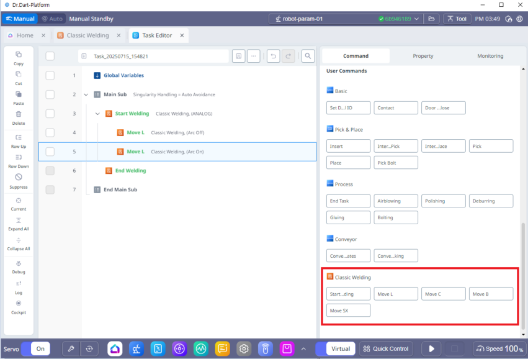Switch to the Classic Welding tab
Viewport: 528px width, 359px height.
(87, 35)
